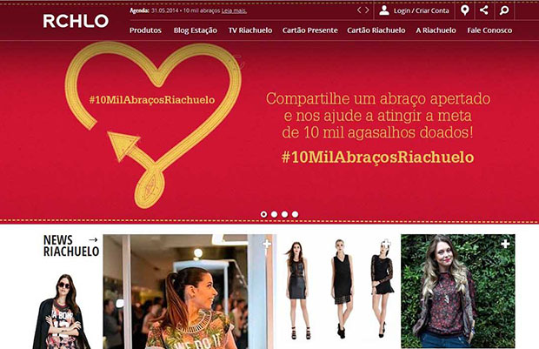
Task: Select the third banner carousel dot
Action: (x=284, y=214)
